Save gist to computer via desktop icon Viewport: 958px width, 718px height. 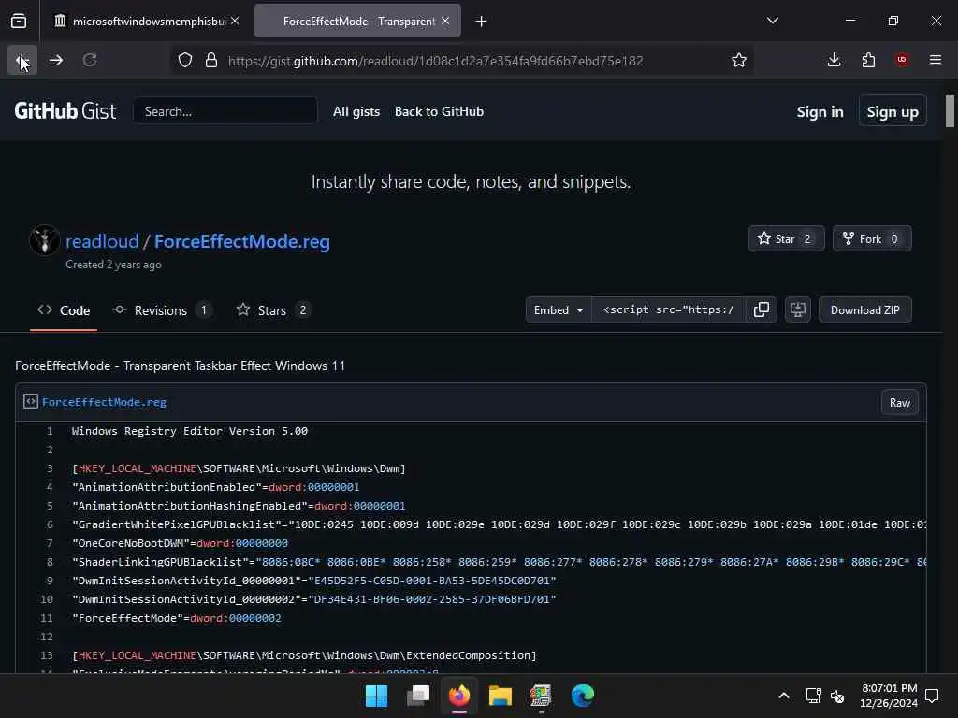click(797, 309)
